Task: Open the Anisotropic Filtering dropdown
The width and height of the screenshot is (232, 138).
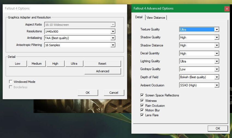Action: click(80, 45)
